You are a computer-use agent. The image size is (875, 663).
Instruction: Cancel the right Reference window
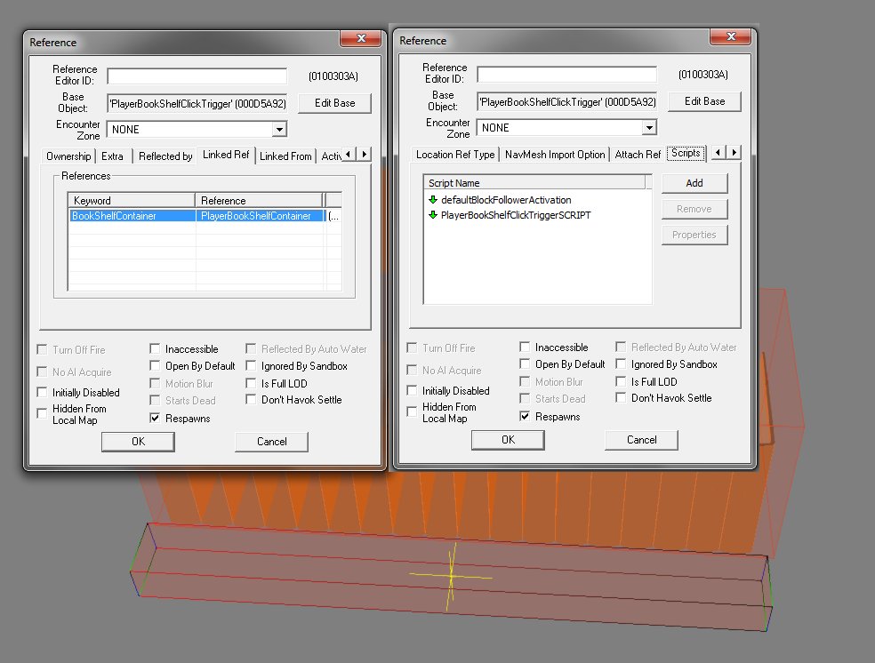[x=642, y=440]
